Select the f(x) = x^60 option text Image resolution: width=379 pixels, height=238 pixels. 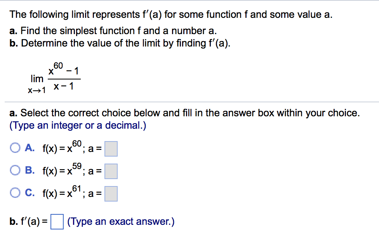(x=62, y=148)
